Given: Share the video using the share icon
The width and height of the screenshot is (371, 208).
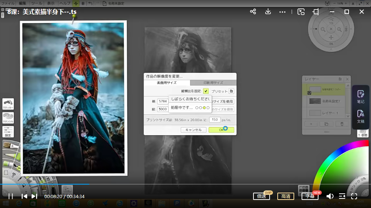Looking at the screenshot, I should tap(253, 12).
